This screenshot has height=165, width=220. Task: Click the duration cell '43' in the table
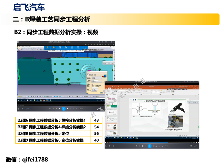pyautogui.click(x=97, y=120)
